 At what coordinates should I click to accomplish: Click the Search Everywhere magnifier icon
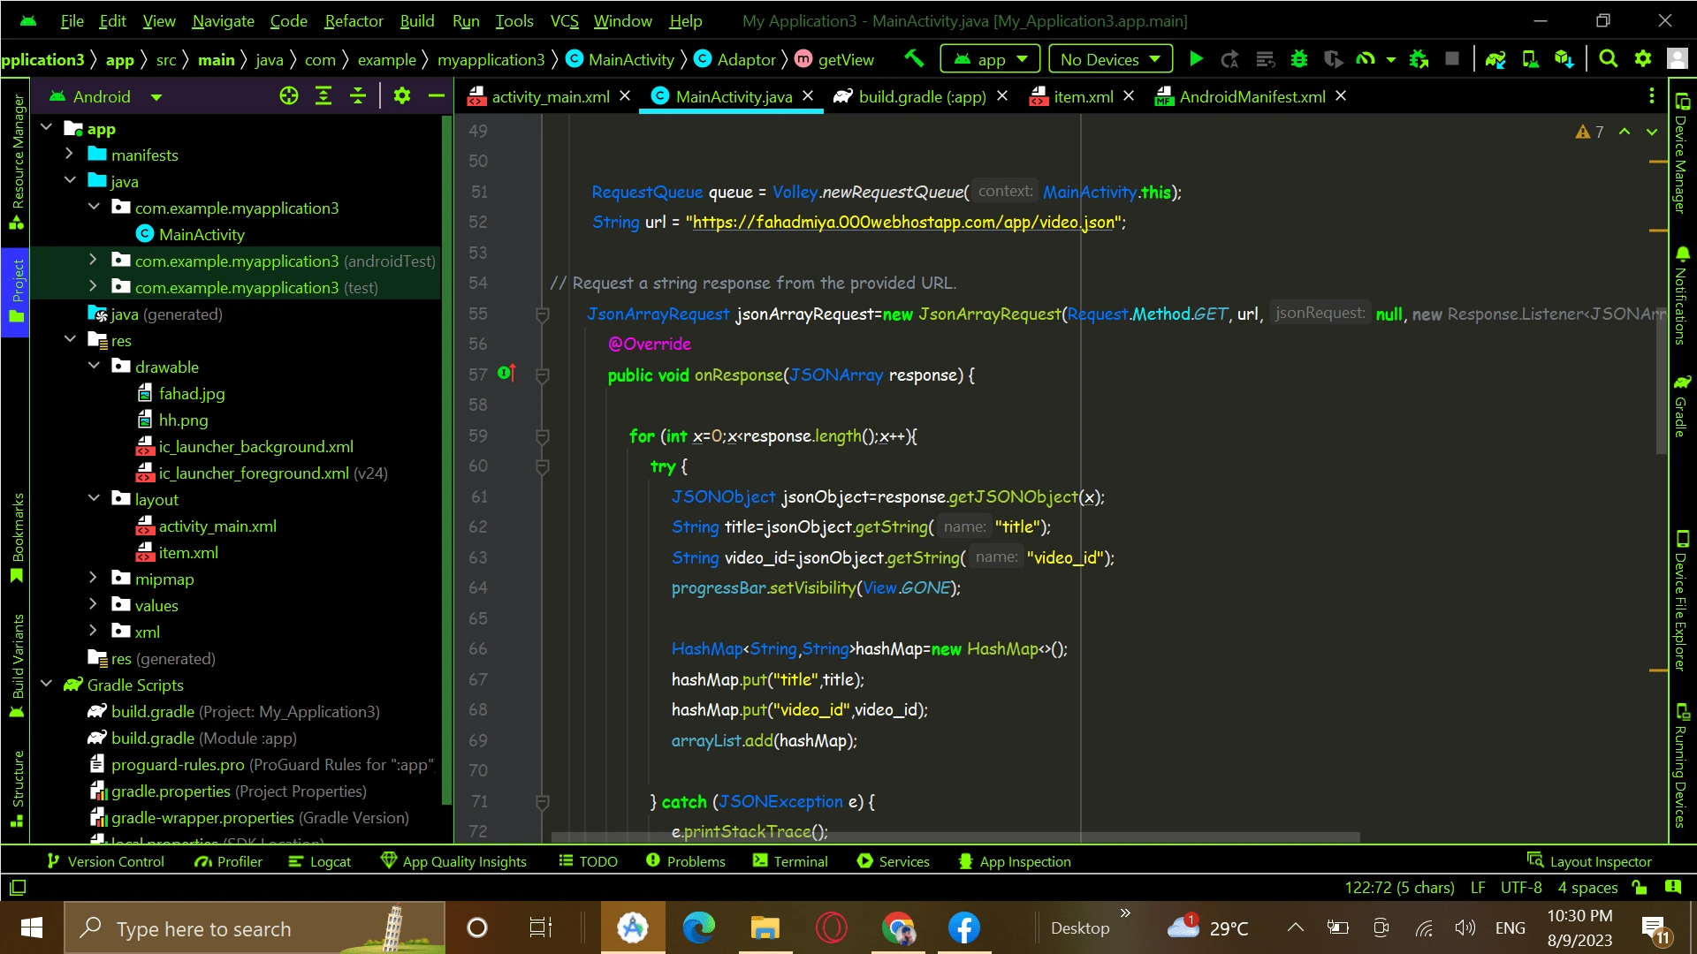(1609, 59)
